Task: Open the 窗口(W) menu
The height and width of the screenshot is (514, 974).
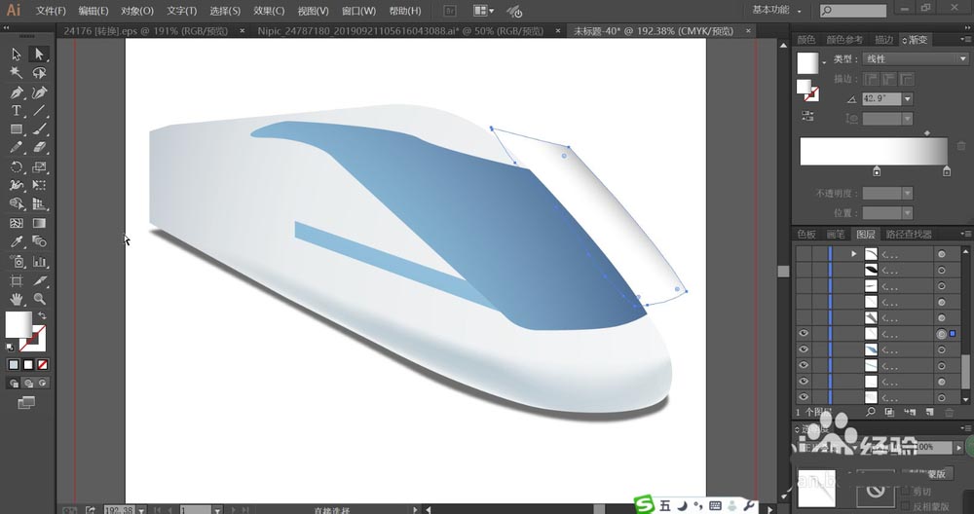Action: [x=359, y=11]
